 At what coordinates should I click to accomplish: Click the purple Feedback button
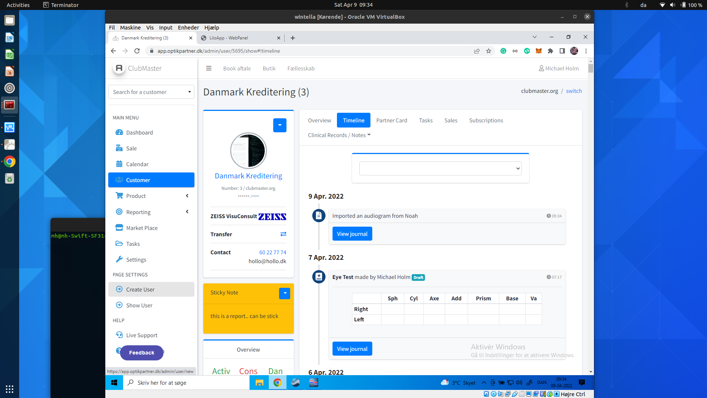(141, 353)
